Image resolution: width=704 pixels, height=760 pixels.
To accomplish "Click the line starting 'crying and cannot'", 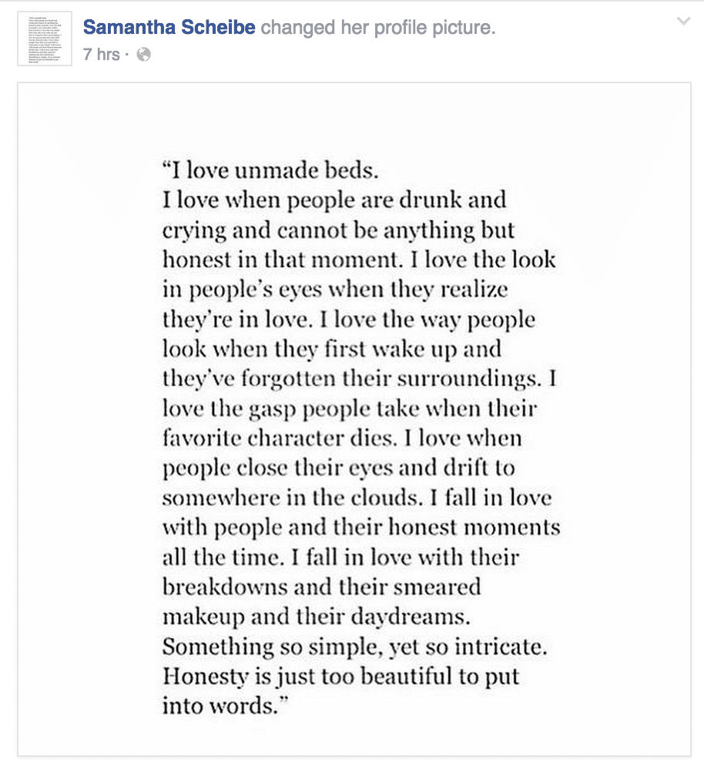I will (338, 230).
